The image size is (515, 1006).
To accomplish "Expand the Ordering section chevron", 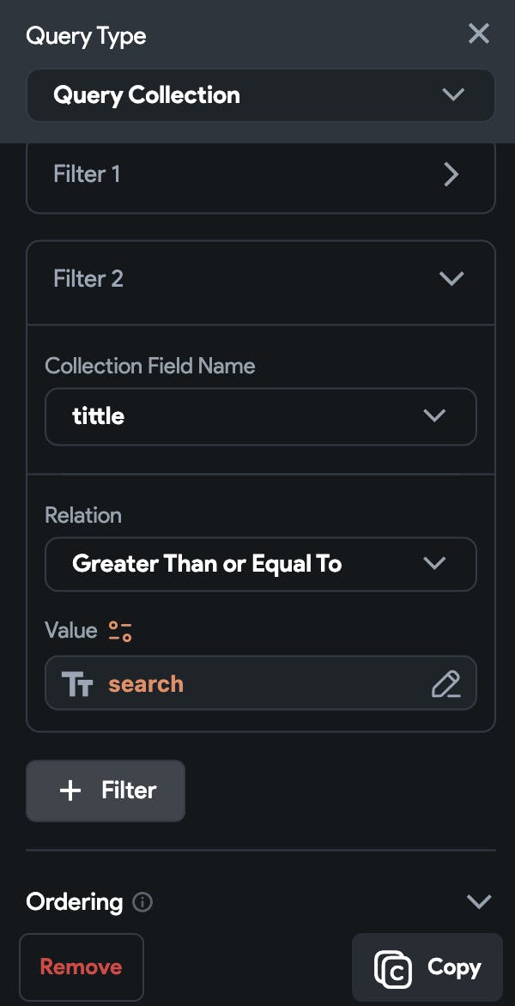I will pyautogui.click(x=478, y=901).
